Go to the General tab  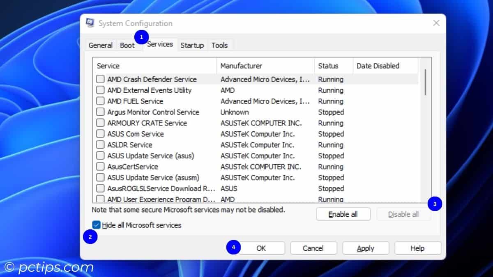point(100,45)
